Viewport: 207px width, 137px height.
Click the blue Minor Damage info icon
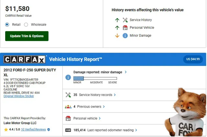tap(125, 36)
